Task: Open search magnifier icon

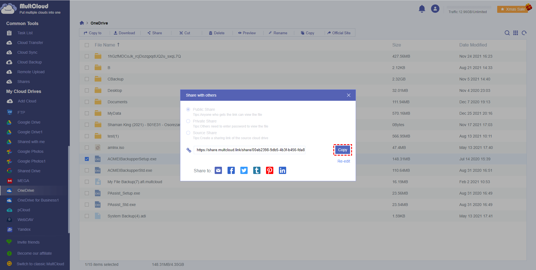Action: tap(507, 33)
